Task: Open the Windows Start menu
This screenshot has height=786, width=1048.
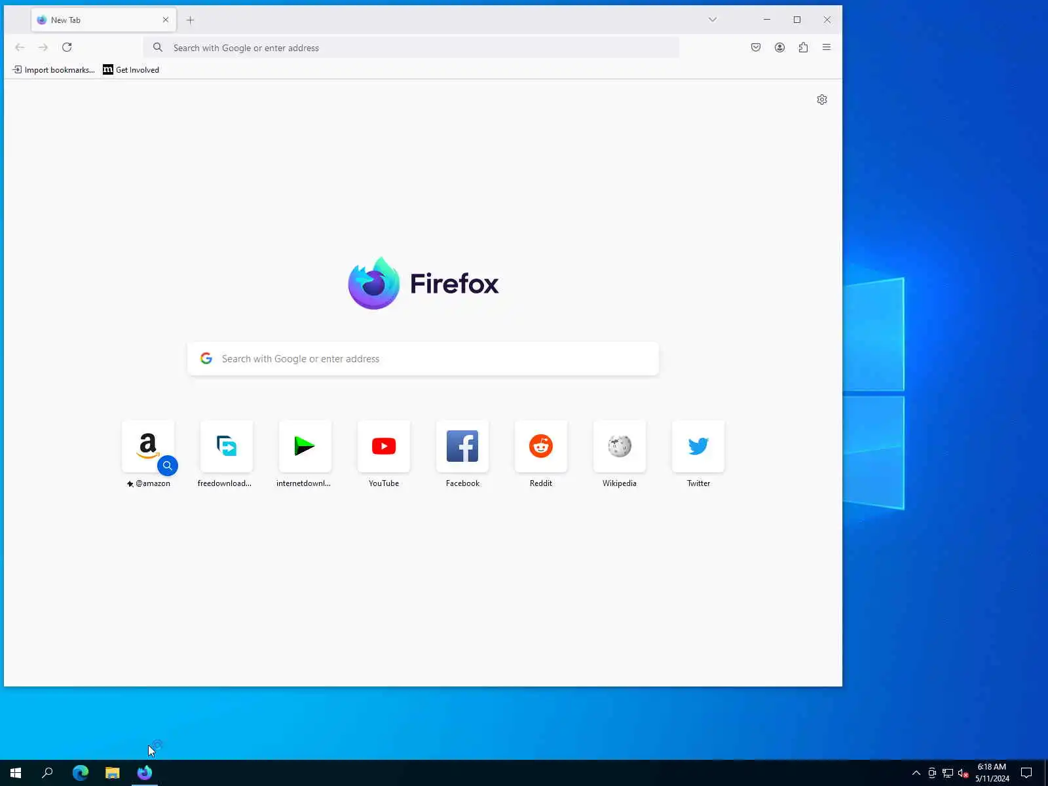Action: click(16, 773)
